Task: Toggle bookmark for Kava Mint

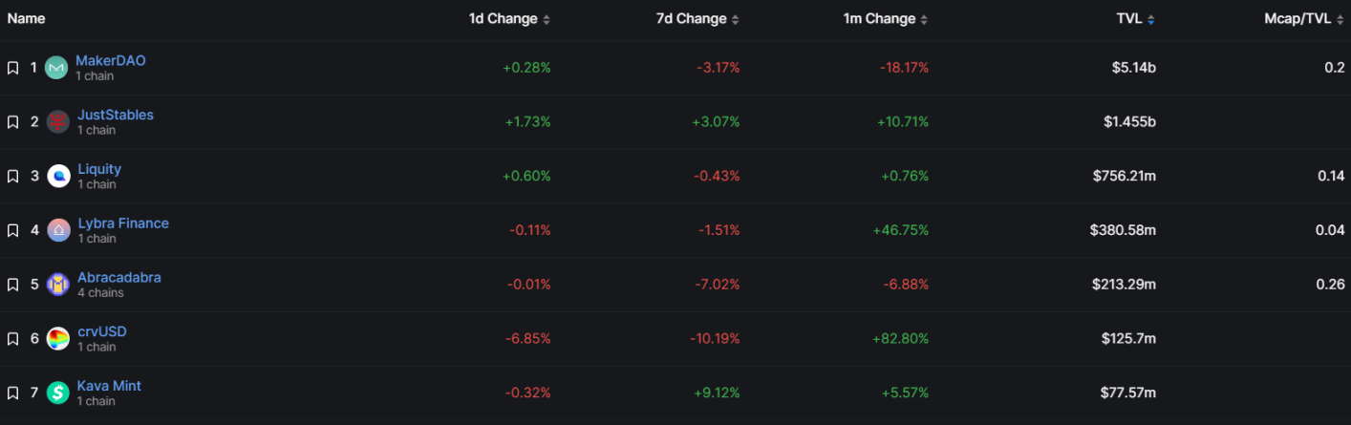Action: (13, 393)
